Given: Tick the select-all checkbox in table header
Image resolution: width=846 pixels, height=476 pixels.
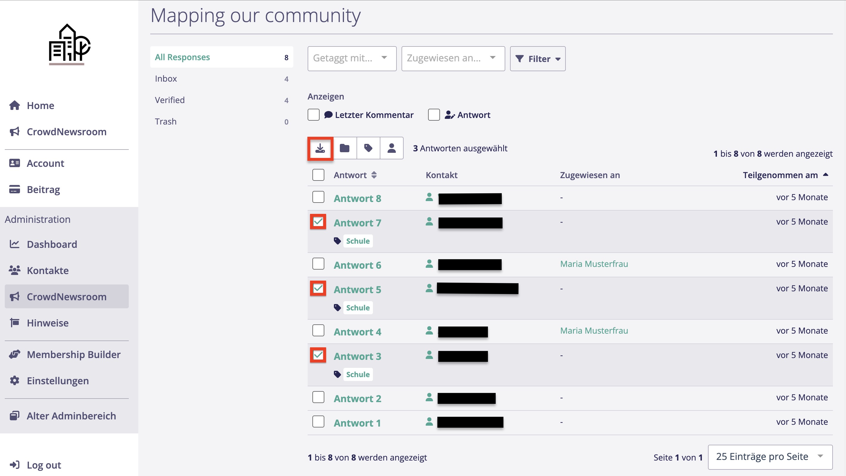Looking at the screenshot, I should (318, 175).
